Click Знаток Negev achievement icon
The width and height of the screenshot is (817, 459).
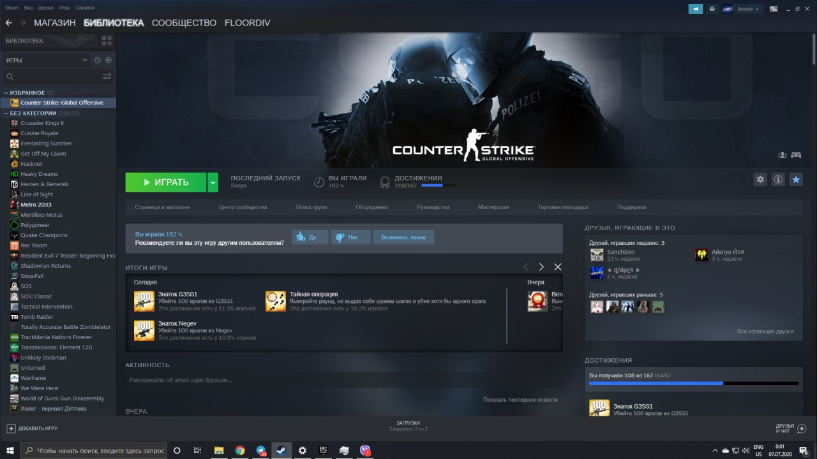pyautogui.click(x=144, y=330)
